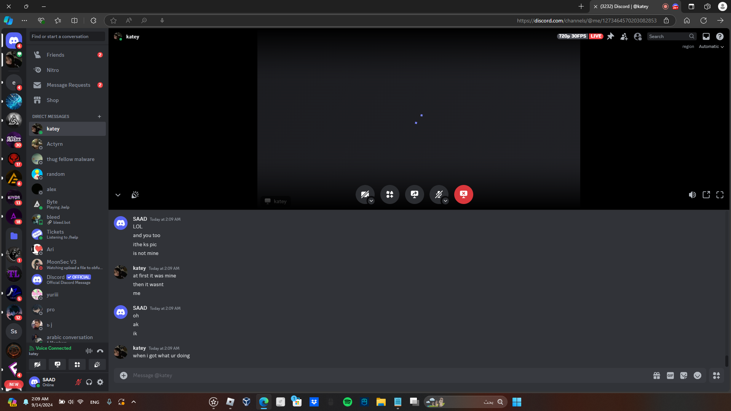Open noise suppression settings in voice panel
The image size is (731, 411).
(89, 351)
